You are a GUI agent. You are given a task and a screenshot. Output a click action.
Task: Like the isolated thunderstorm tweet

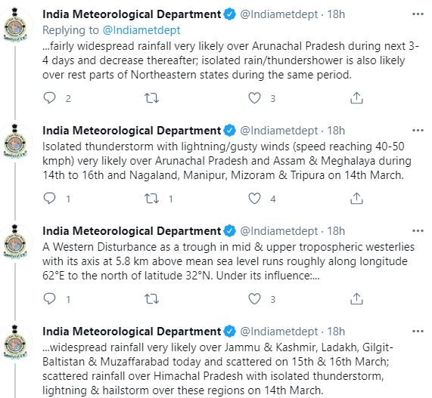coord(254,199)
